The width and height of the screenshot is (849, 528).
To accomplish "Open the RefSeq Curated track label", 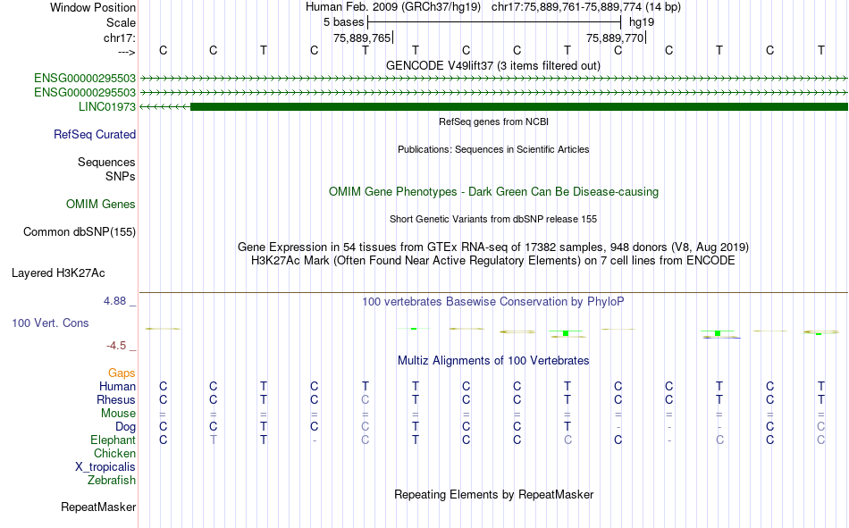I will 94,134.
